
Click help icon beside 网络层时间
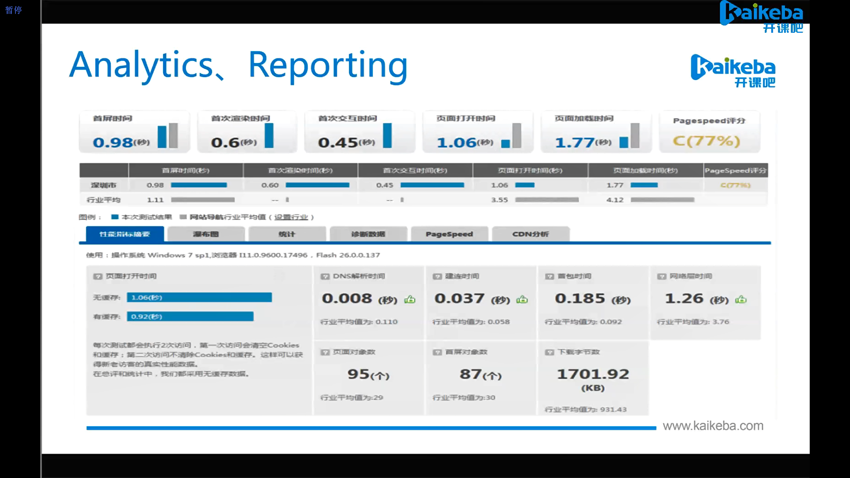tap(661, 277)
